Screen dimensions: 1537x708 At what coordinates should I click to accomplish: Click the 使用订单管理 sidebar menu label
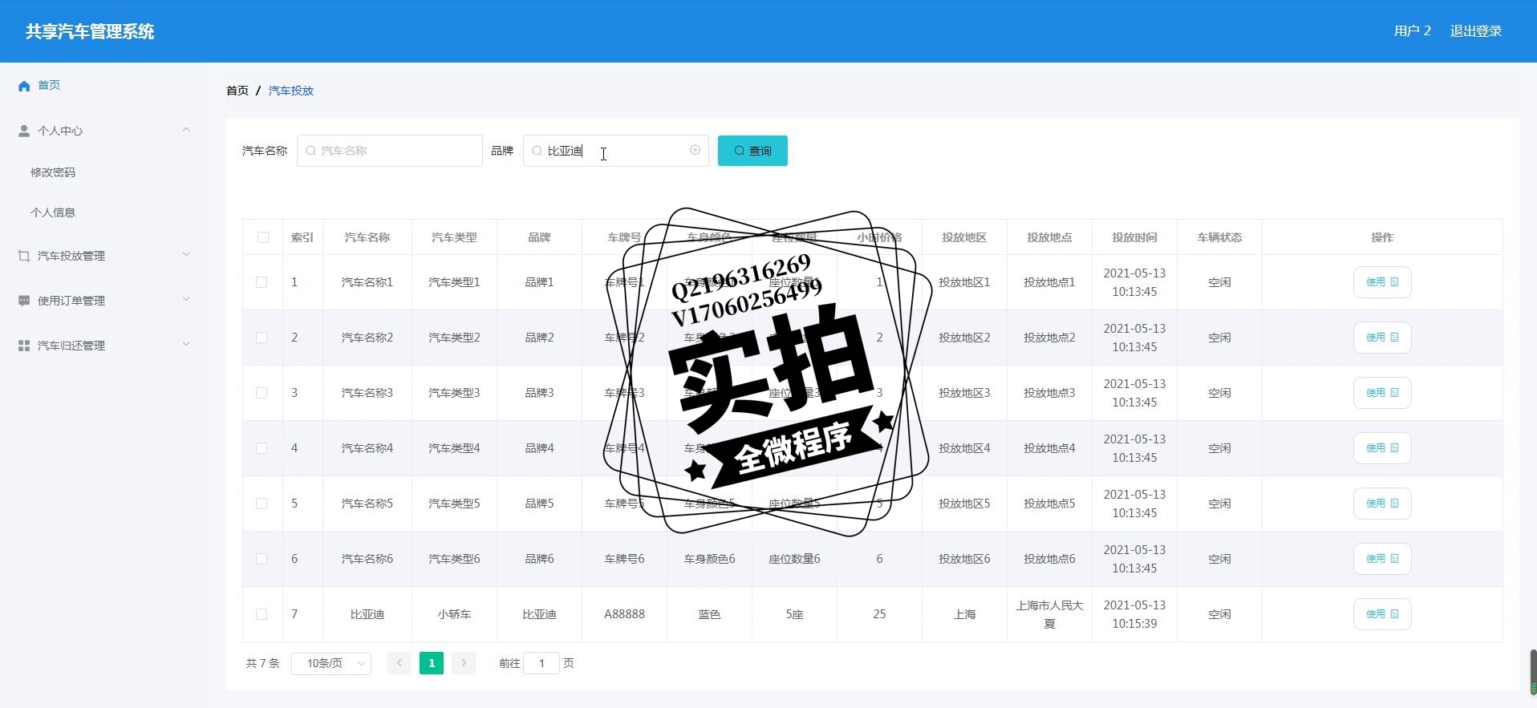coord(71,301)
